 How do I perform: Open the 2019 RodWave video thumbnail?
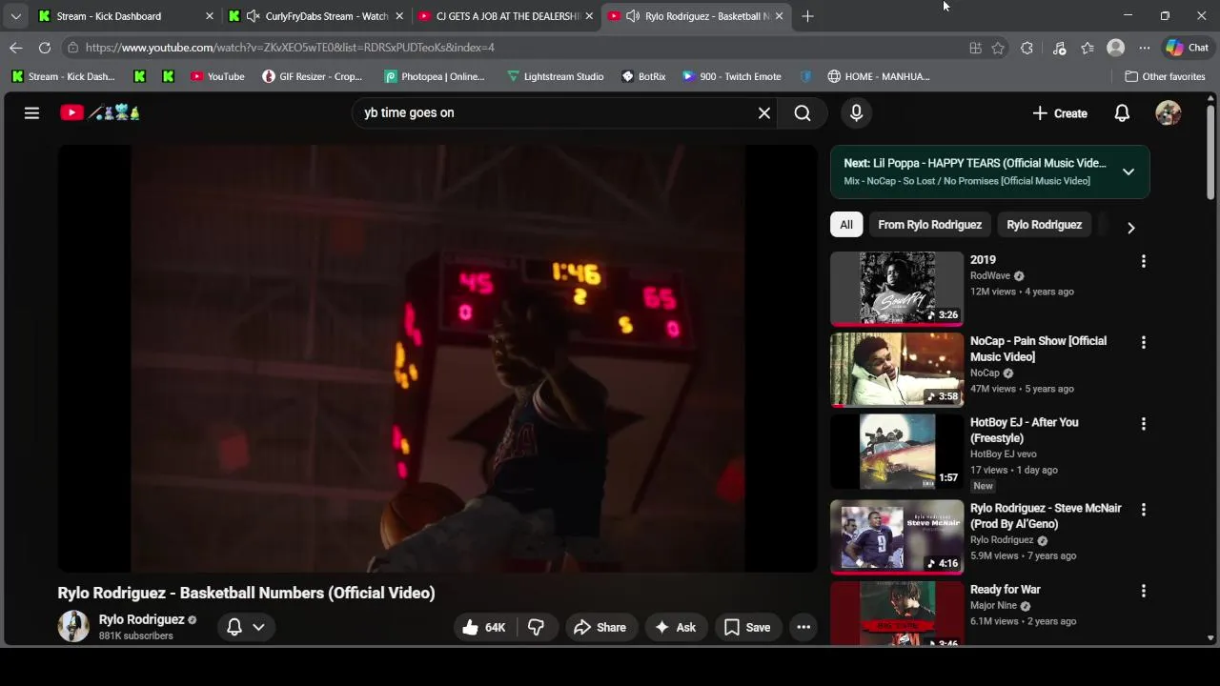(897, 288)
